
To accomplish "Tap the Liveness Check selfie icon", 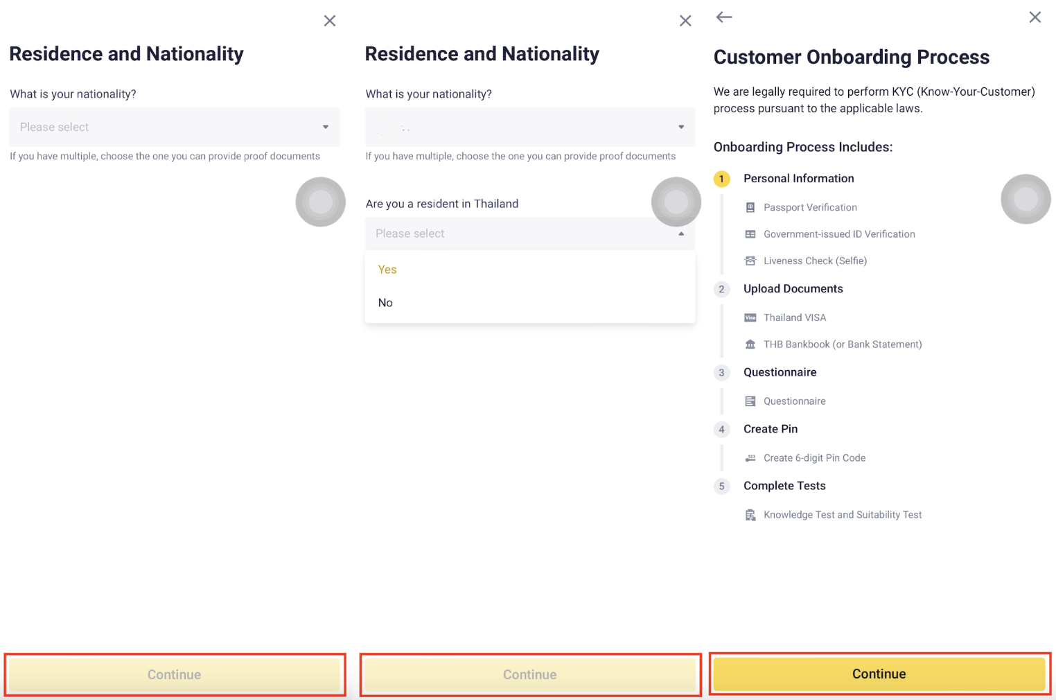I will tap(750, 261).
